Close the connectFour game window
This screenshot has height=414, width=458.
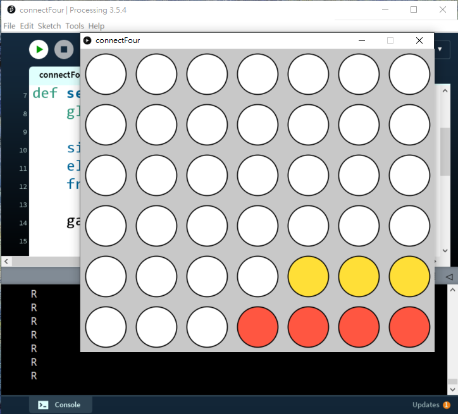coord(419,40)
